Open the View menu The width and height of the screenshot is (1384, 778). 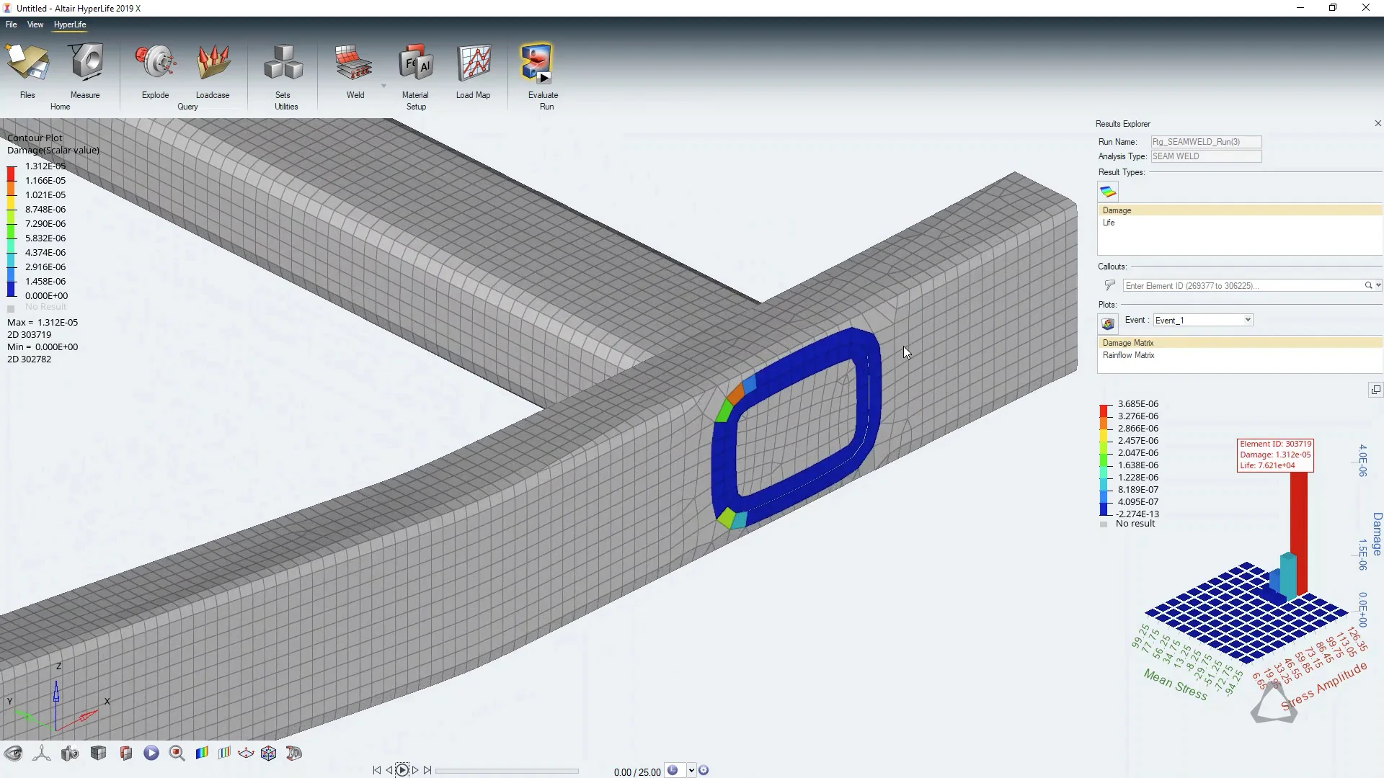point(35,24)
